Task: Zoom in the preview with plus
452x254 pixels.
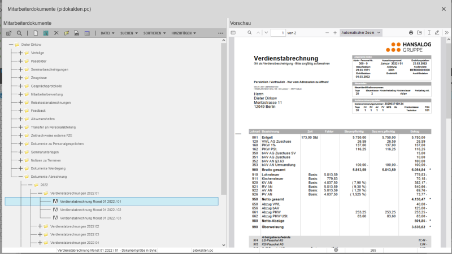Action: [x=335, y=33]
